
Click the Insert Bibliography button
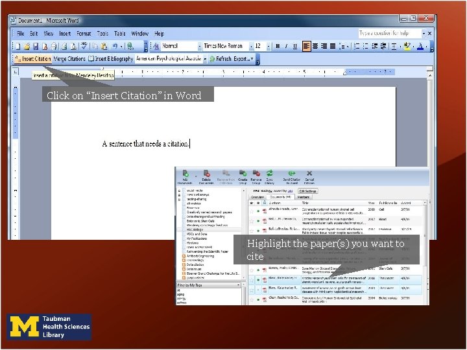tap(111, 59)
